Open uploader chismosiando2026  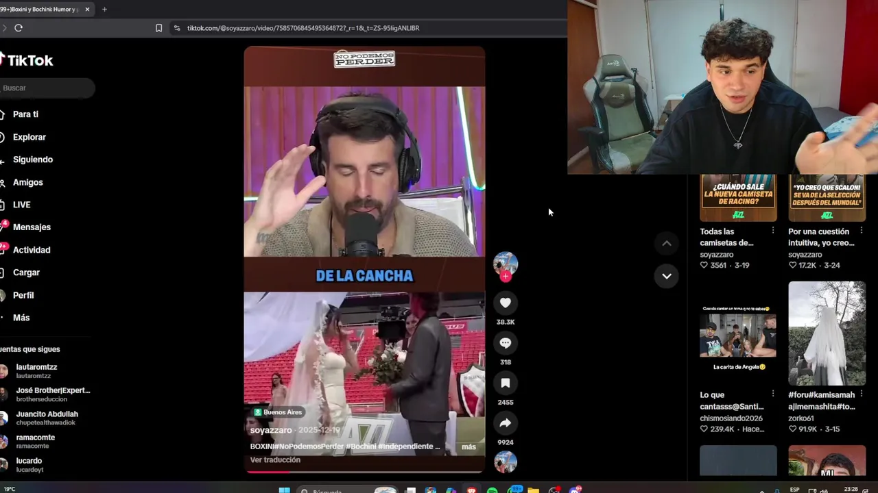tap(733, 418)
